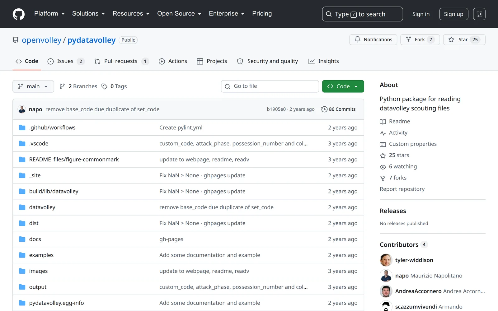This screenshot has width=498, height=311.
Task: Click the fork icon beside 7 forks
Action: coord(383,178)
